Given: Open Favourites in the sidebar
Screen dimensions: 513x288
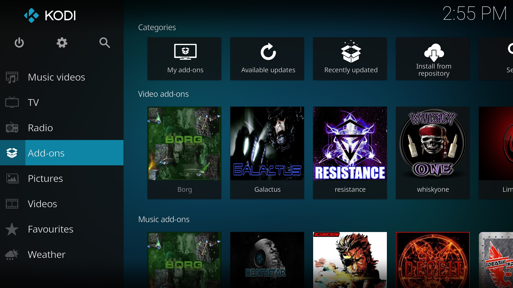Looking at the screenshot, I should pos(50,229).
